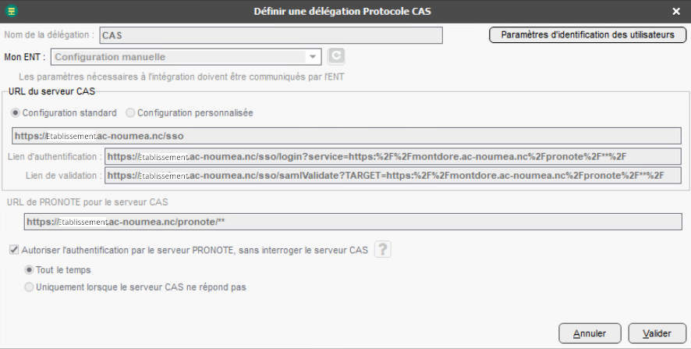The image size is (691, 349).
Task: Click the URL de PRONOTE pour le serveur CAS field
Action: (x=353, y=222)
